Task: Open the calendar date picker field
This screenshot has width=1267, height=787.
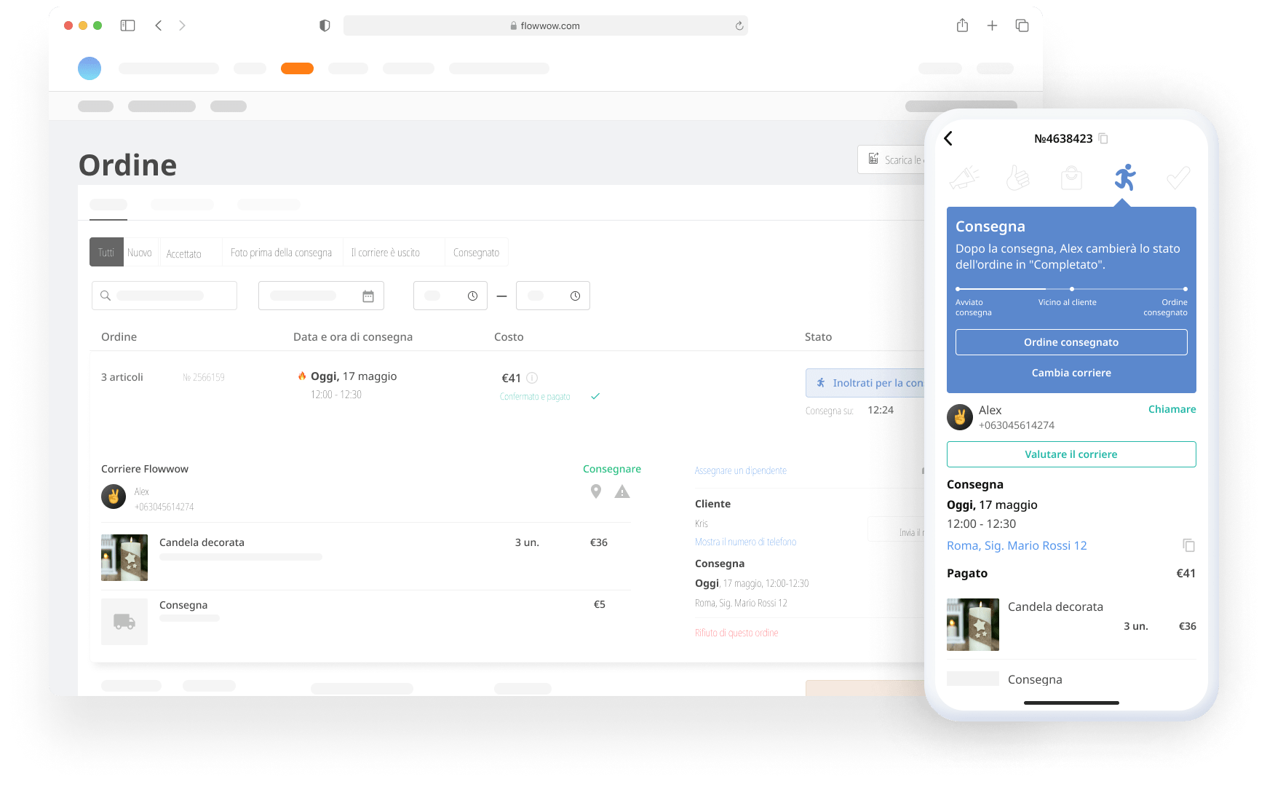Action: (321, 296)
